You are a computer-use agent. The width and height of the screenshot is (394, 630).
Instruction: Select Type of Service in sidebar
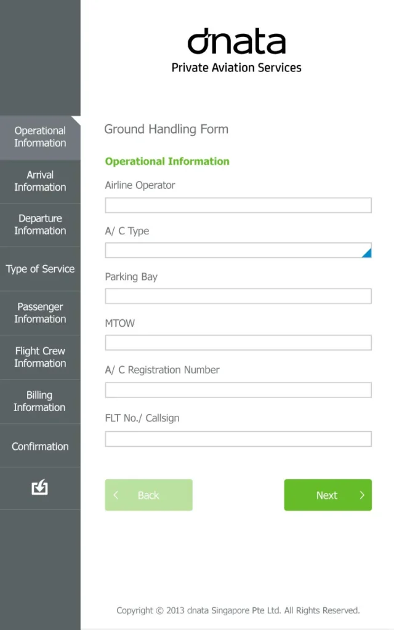[x=40, y=269]
